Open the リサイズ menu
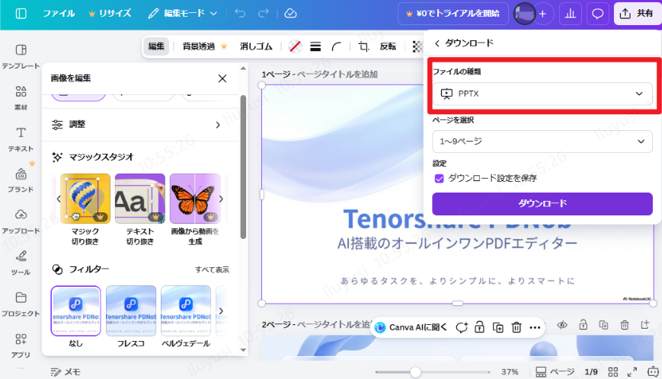 point(110,14)
